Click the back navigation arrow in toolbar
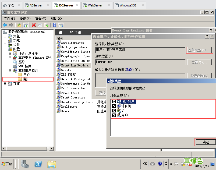 pyautogui.click(x=5, y=25)
